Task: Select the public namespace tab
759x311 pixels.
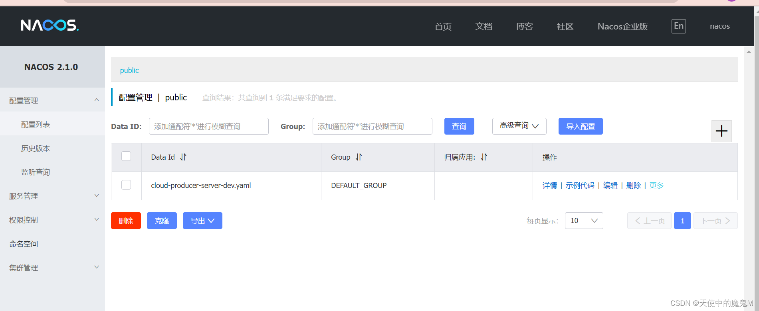Action: coord(129,70)
